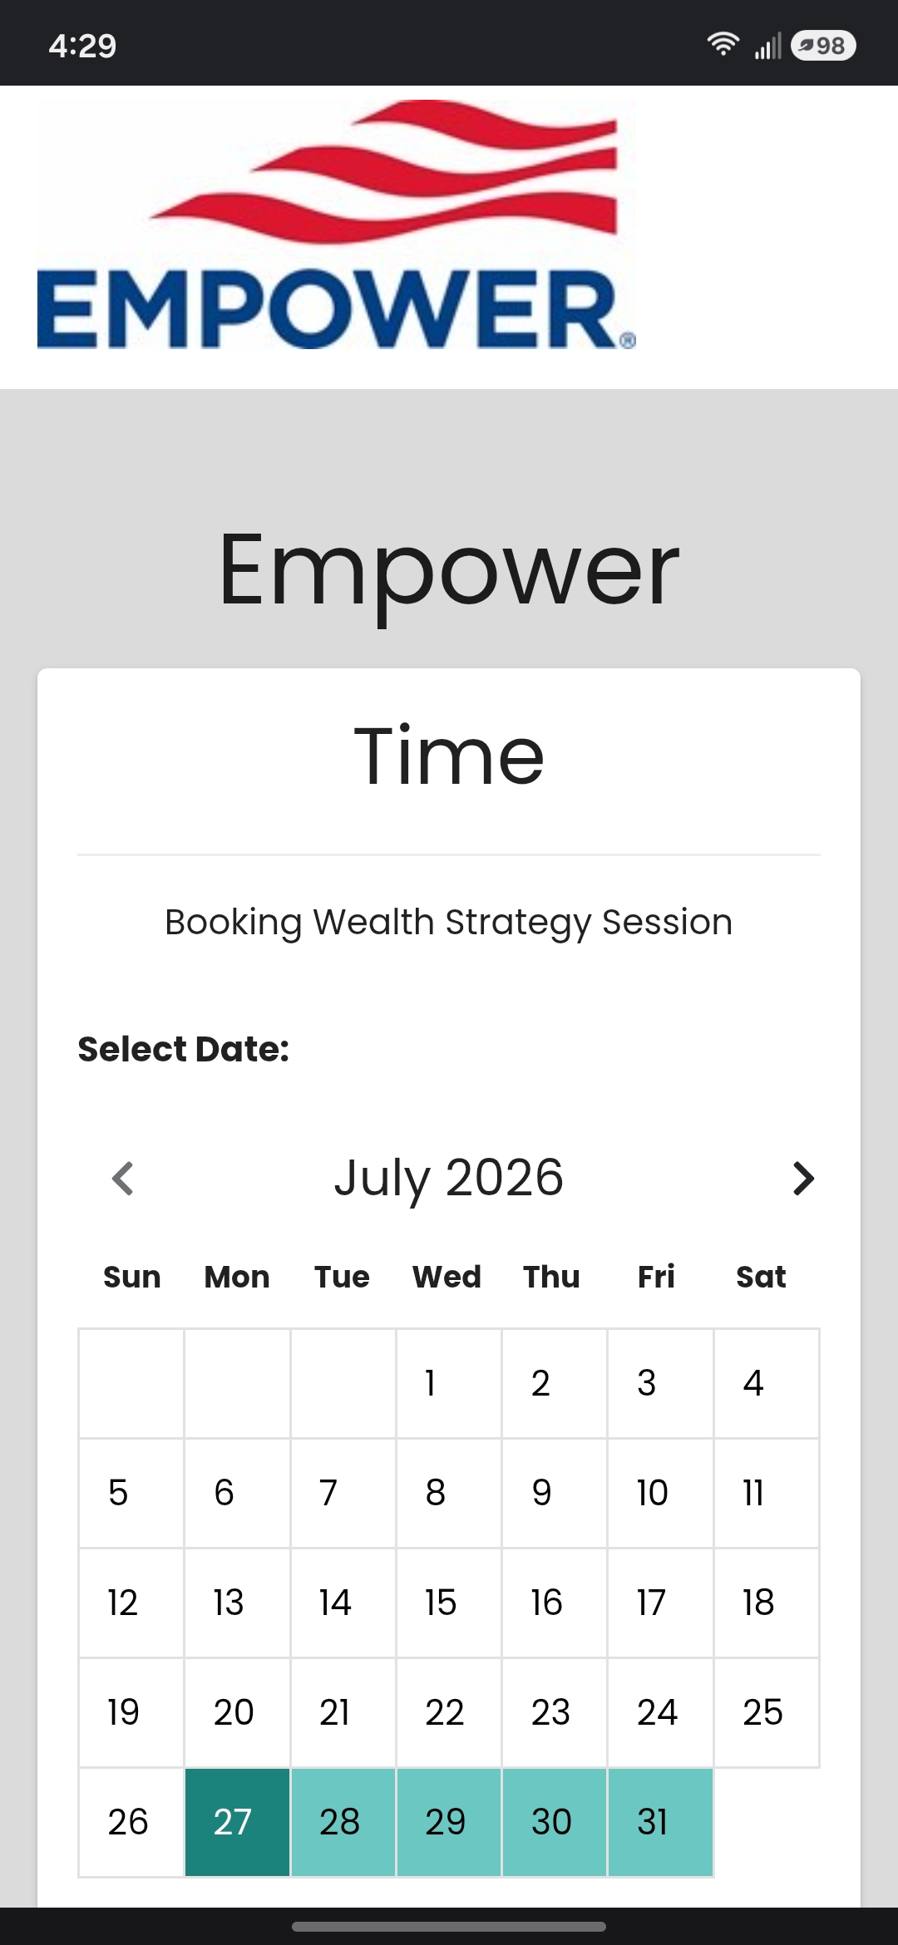
Task: Tap the cellular signal bars icon
Action: click(x=767, y=46)
